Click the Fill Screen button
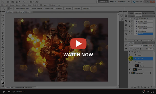156x94 pixels. click(x=77, y=9)
